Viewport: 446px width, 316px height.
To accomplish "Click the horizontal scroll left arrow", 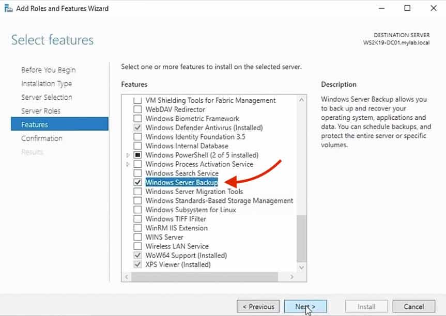I will point(127,277).
